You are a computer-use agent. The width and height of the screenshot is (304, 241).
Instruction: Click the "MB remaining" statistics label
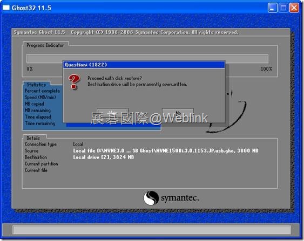[38, 111]
